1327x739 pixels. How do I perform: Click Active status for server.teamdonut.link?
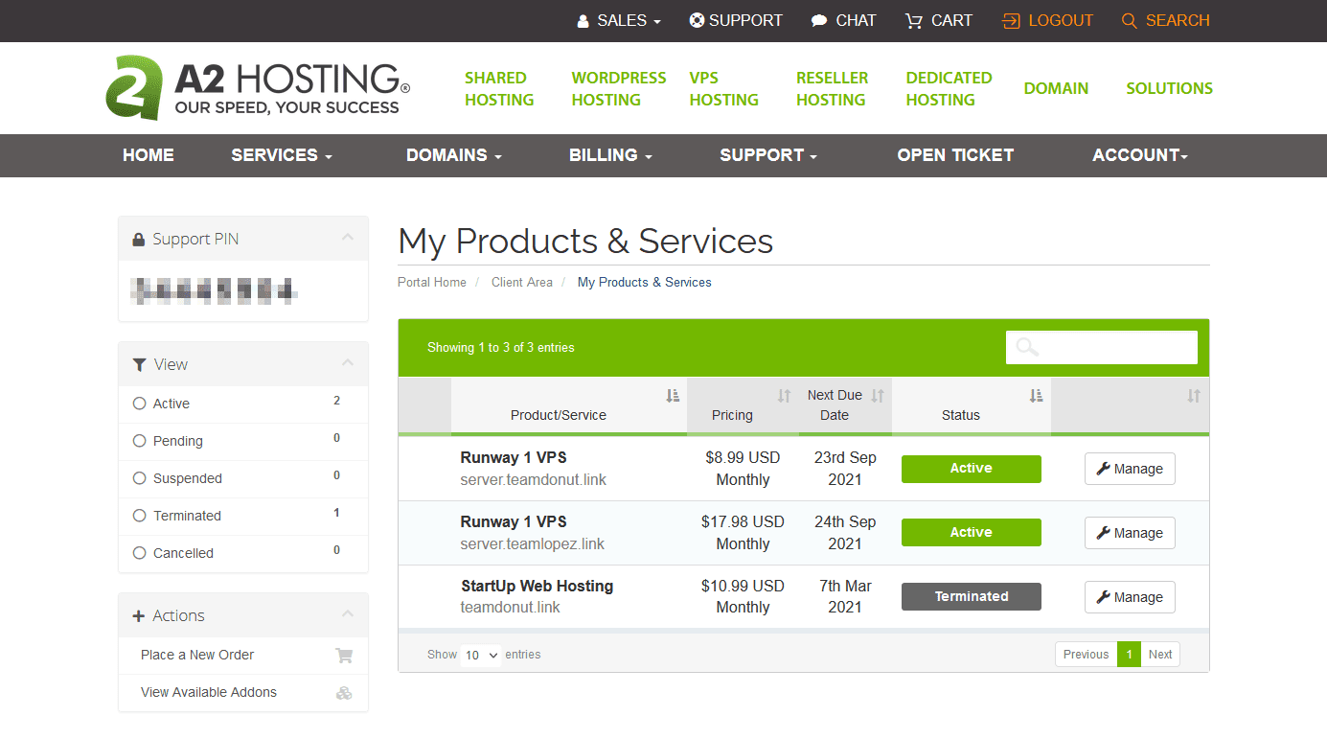pyautogui.click(x=972, y=469)
